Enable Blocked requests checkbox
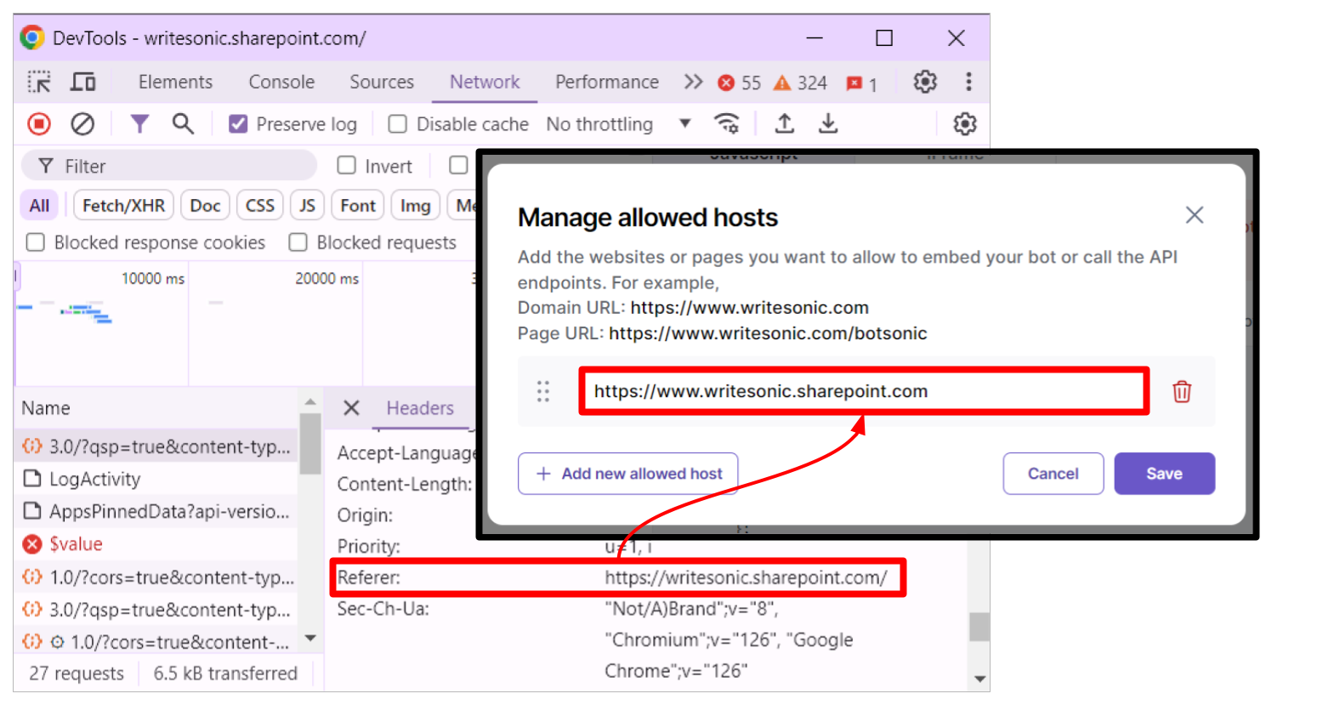1334x705 pixels. pyautogui.click(x=298, y=242)
